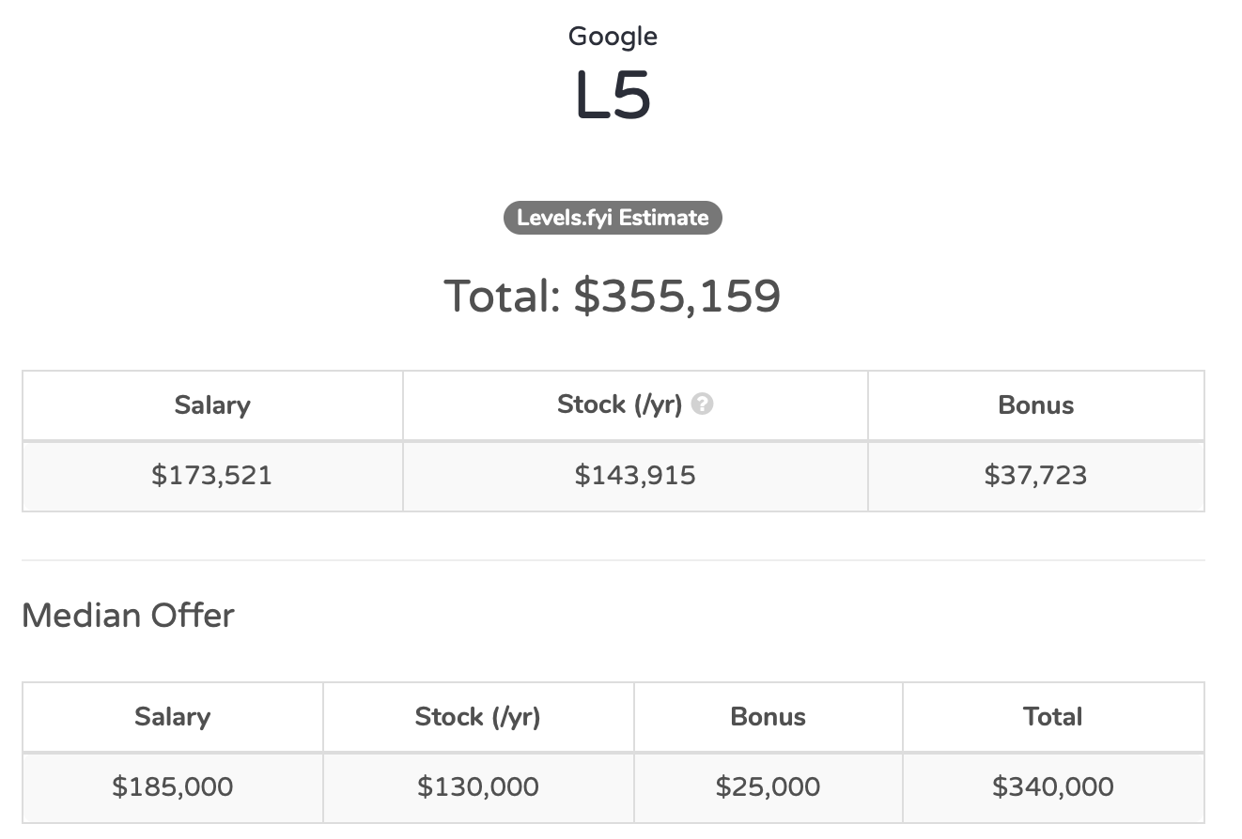Select the $37,723 bonus cell
Image resolution: width=1242 pixels, height=839 pixels.
pos(1035,475)
